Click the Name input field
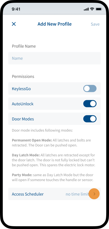Screen dimensions: 109x229 click(55, 58)
